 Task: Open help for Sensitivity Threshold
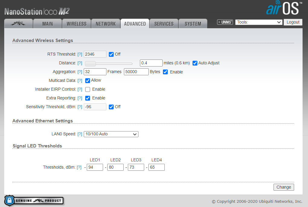[x=80, y=107]
